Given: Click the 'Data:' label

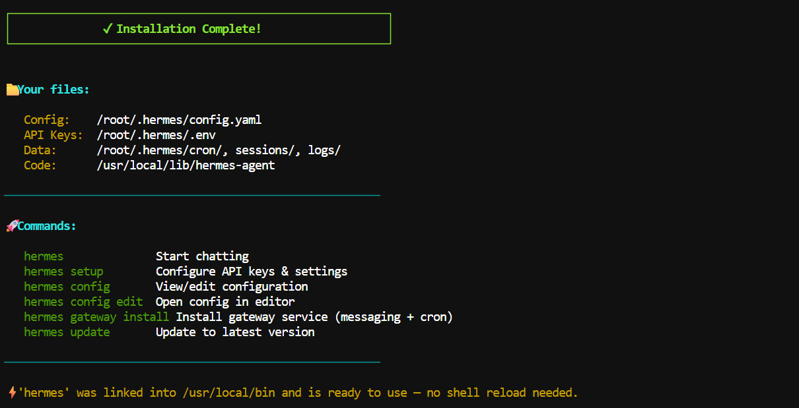Looking at the screenshot, I should click(x=40, y=150).
